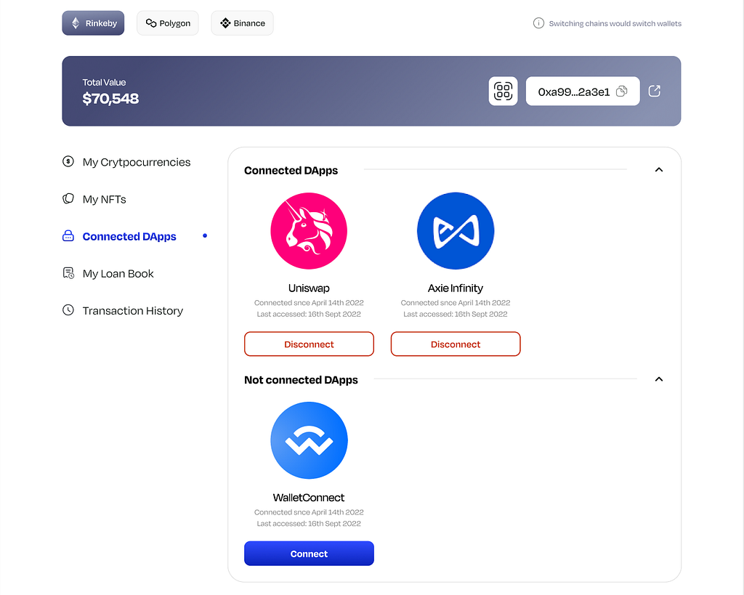Click the "Not connected DApps" heading

point(301,380)
